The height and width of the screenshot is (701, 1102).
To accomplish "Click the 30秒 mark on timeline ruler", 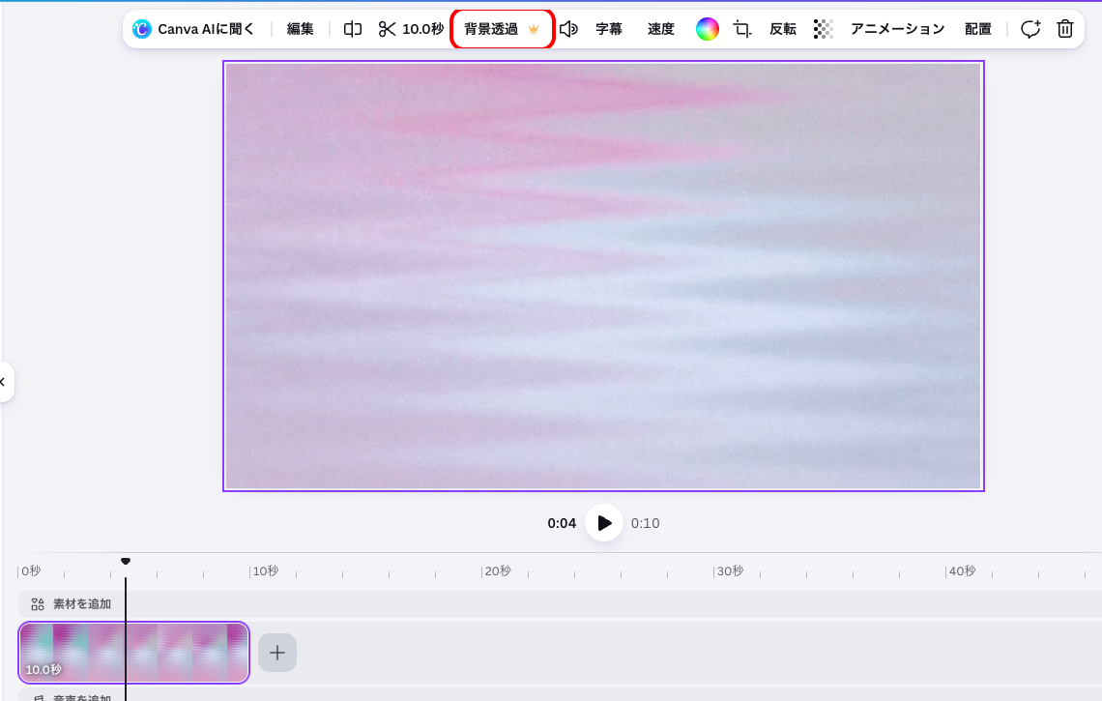I will (729, 570).
